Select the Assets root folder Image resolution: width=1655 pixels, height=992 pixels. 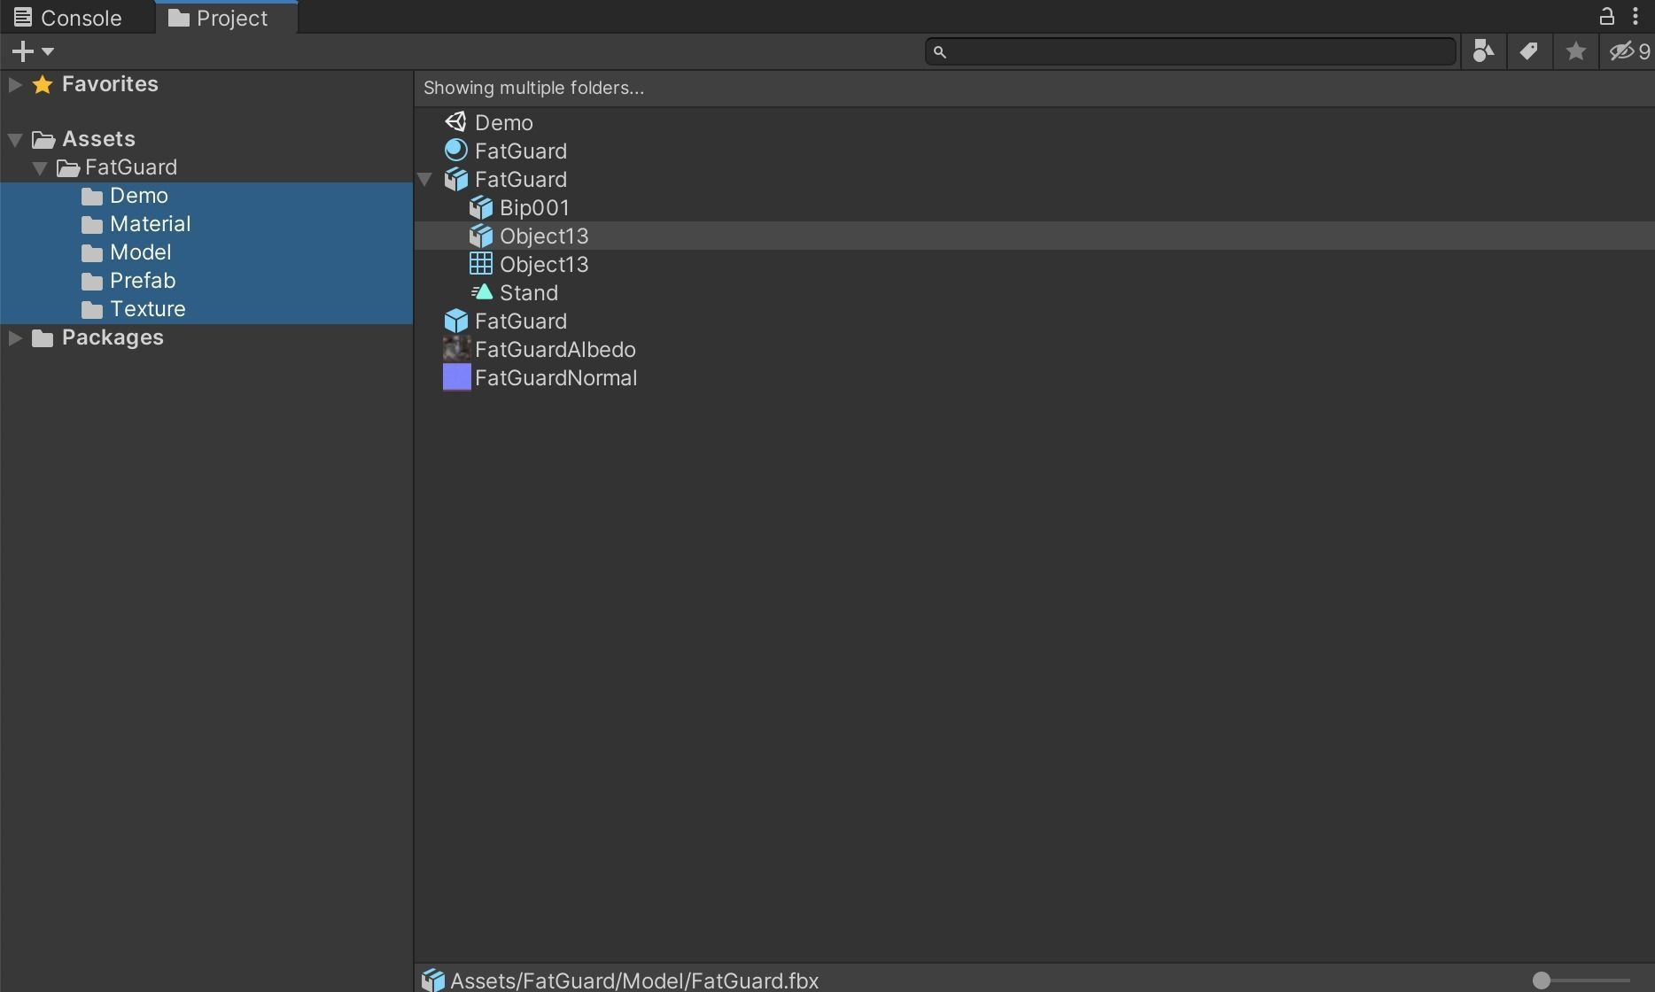pos(206,139)
